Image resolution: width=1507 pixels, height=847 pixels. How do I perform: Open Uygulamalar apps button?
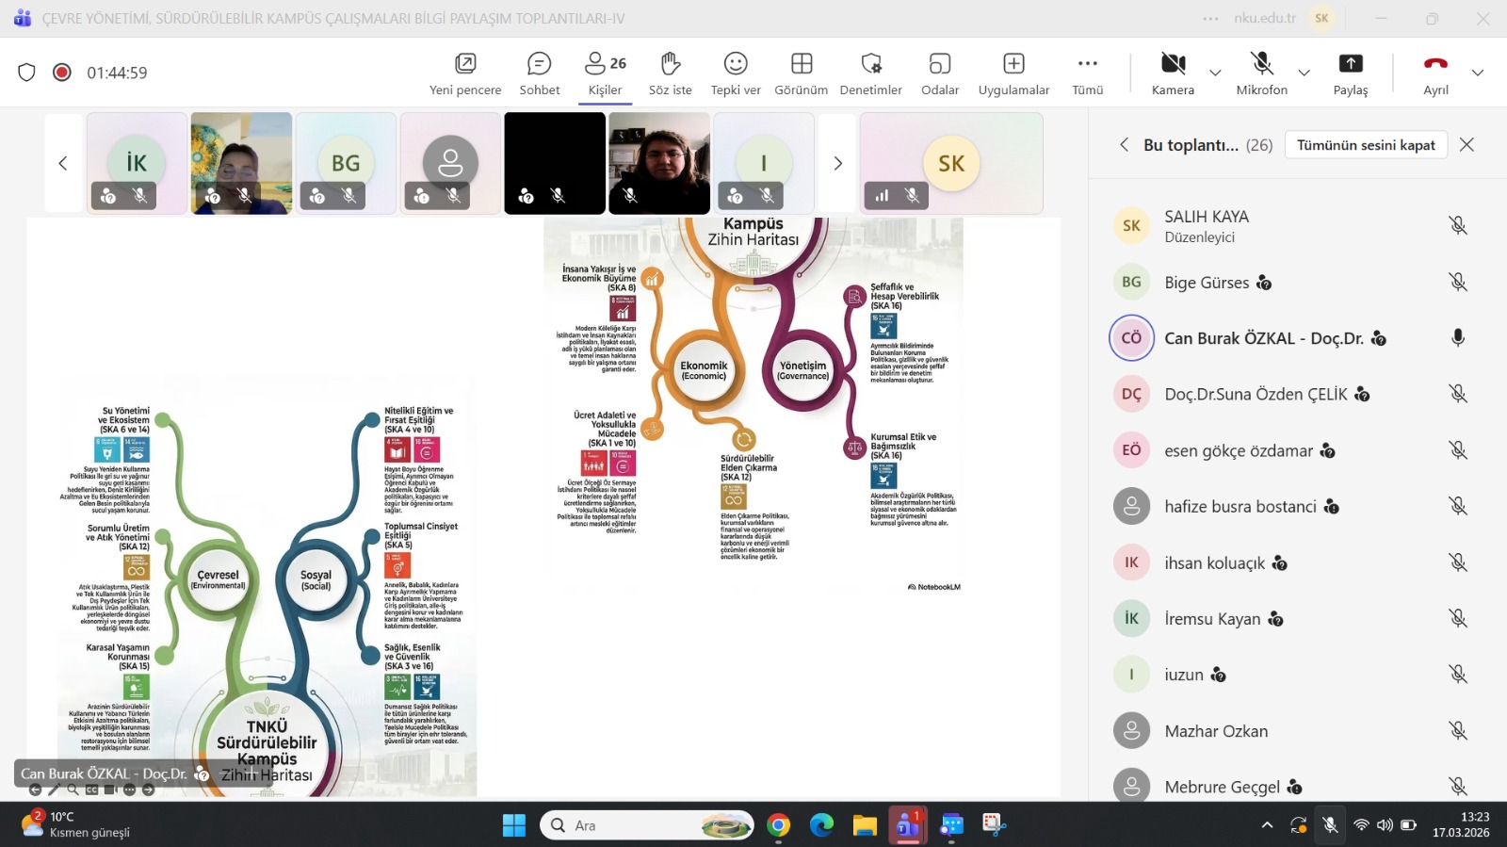pos(1013,73)
